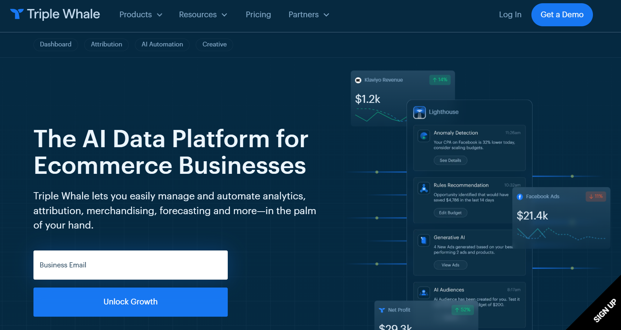Click the 'Anomaly Detection' card title
The height and width of the screenshot is (330, 621).
click(456, 133)
